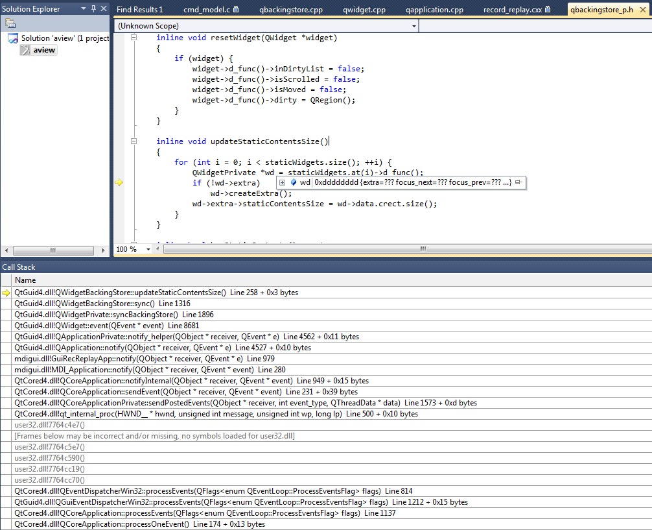652x530 pixels.
Task: Pin the Solution Explorer panel
Action: (93, 8)
